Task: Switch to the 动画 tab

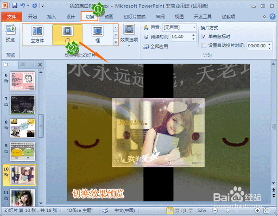Action: point(109,17)
